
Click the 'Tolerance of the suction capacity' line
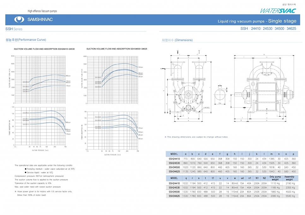[33, 183]
